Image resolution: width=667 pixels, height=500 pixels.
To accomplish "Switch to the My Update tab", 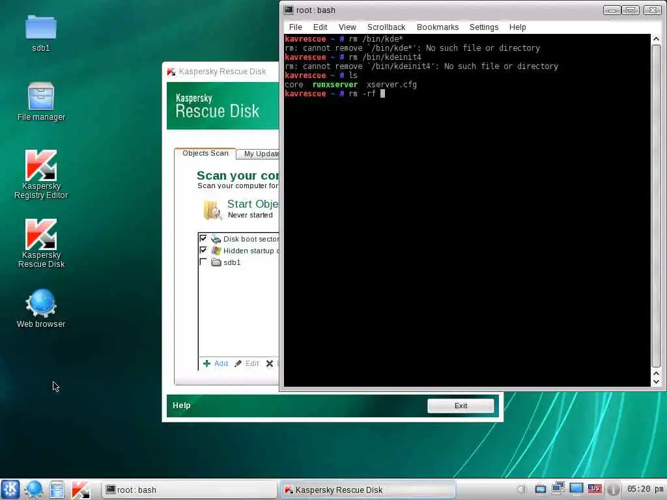I will [259, 154].
